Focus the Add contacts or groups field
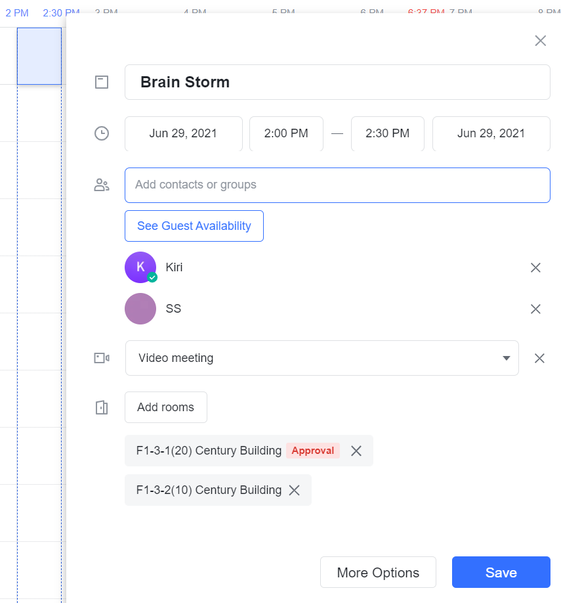This screenshot has width=561, height=603. 337,185
